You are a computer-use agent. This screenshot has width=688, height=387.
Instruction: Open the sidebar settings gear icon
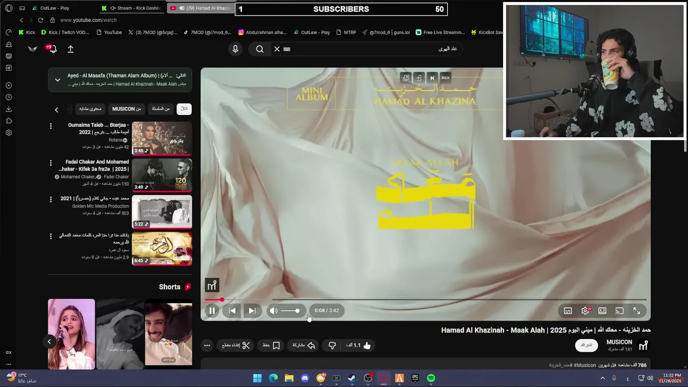[x=9, y=133]
